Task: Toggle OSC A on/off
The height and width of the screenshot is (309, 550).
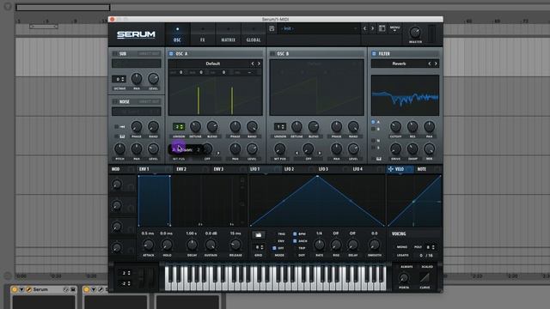Action: point(171,53)
